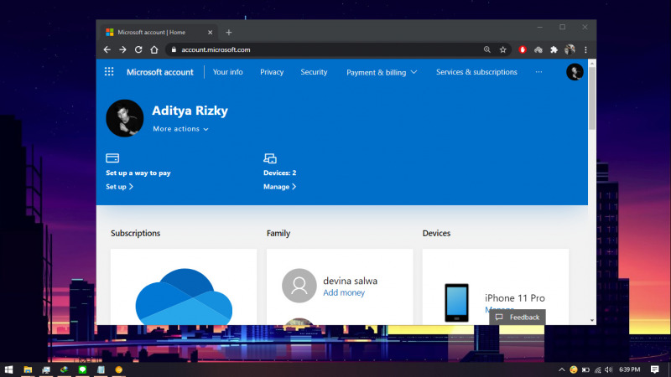Click the scrollbar down arrow
The height and width of the screenshot is (377, 671).
[x=592, y=320]
